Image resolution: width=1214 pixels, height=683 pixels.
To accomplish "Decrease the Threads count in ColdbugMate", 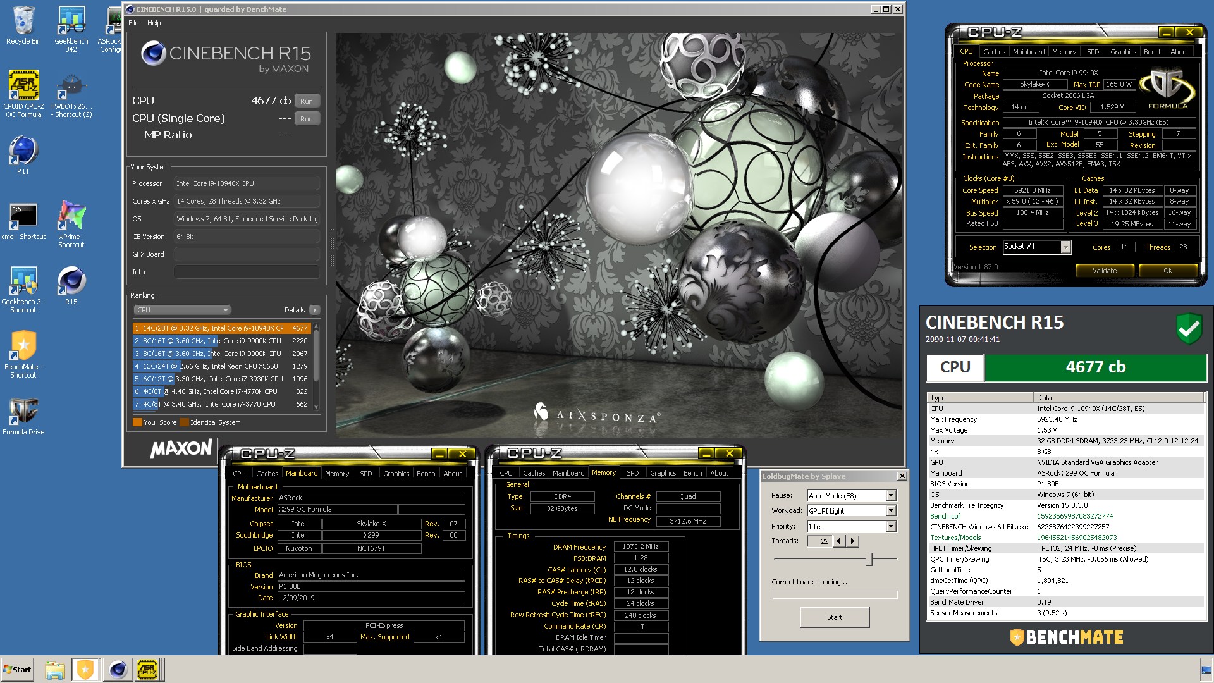I will [x=839, y=541].
